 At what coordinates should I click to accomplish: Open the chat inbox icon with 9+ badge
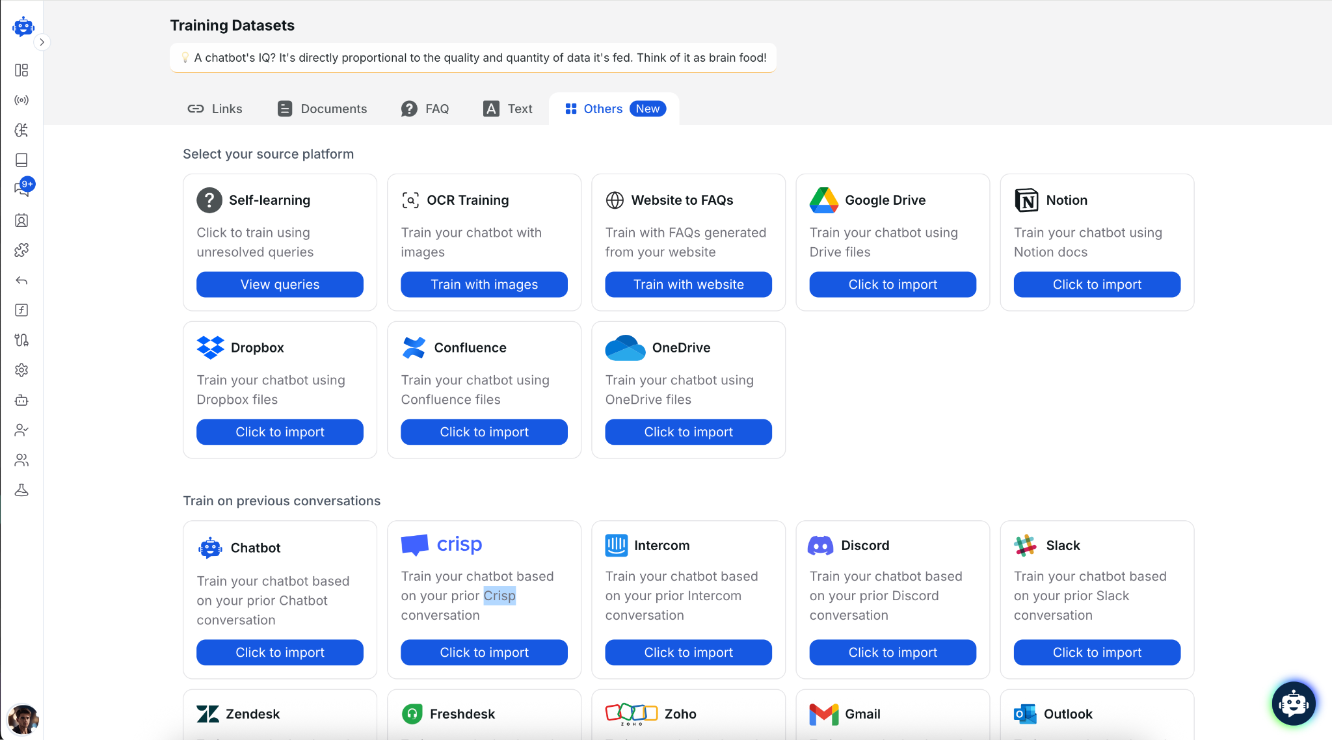point(23,189)
